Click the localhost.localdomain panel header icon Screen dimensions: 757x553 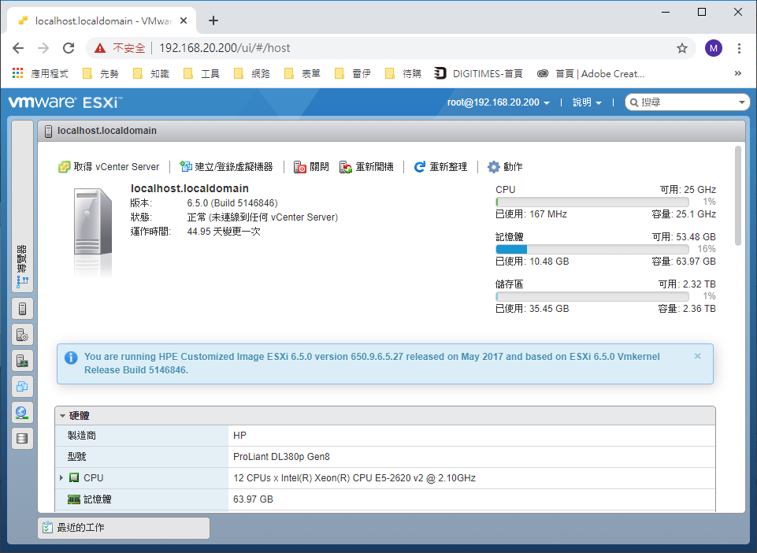click(x=48, y=131)
